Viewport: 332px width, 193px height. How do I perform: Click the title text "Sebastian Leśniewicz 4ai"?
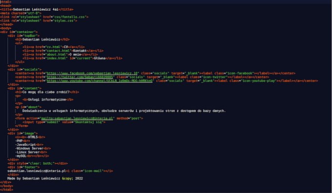pyautogui.click(x=36, y=10)
